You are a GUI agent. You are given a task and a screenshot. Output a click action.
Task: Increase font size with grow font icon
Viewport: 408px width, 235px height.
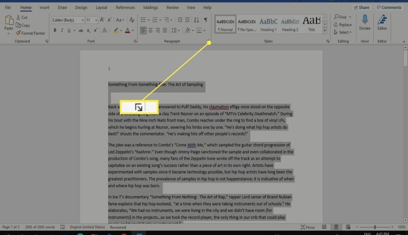102,20
